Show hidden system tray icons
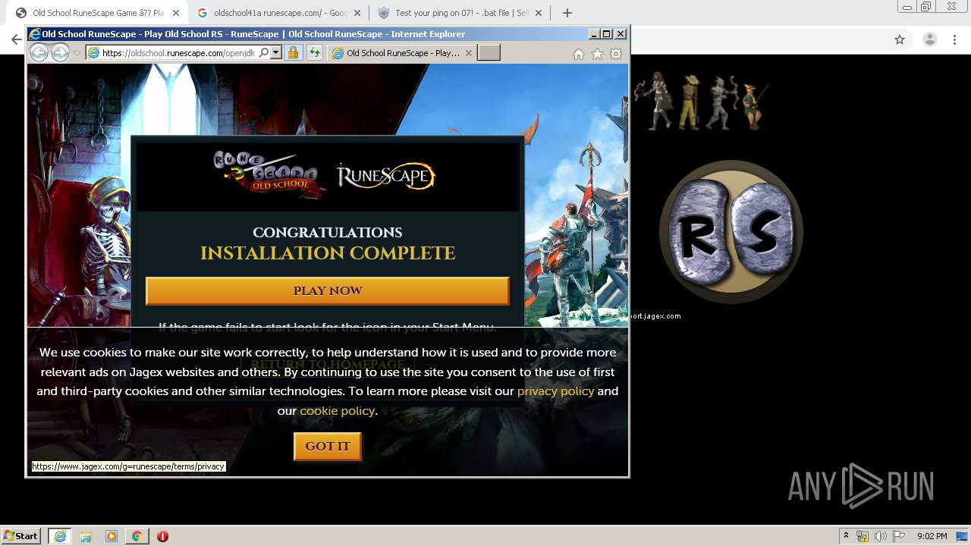 click(846, 536)
